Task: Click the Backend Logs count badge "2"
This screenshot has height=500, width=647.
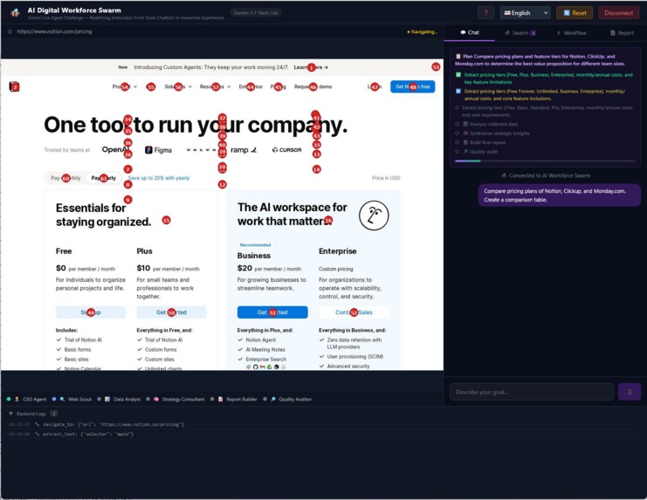Action: (53, 414)
